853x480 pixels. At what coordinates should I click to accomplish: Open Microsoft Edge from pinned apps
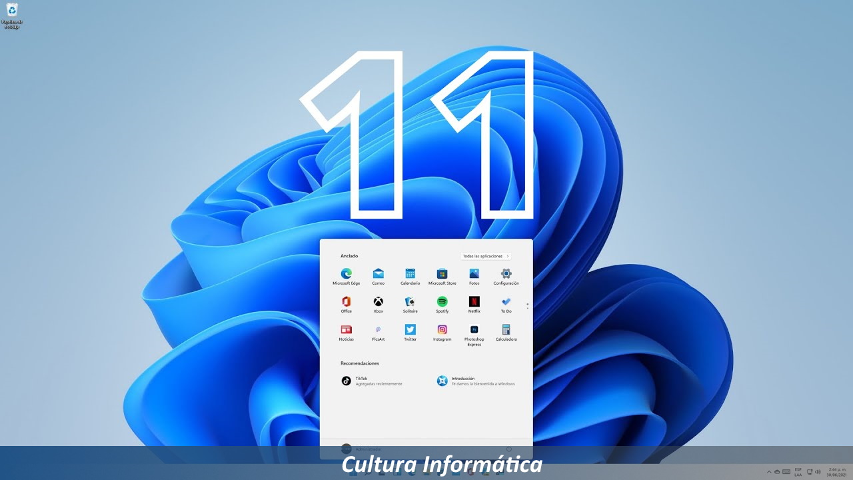pyautogui.click(x=346, y=277)
